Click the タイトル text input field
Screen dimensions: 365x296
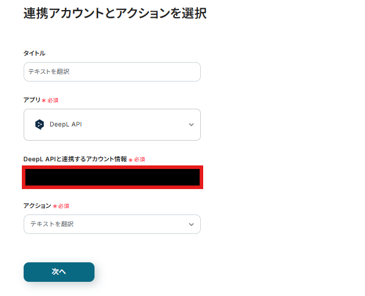tap(112, 71)
